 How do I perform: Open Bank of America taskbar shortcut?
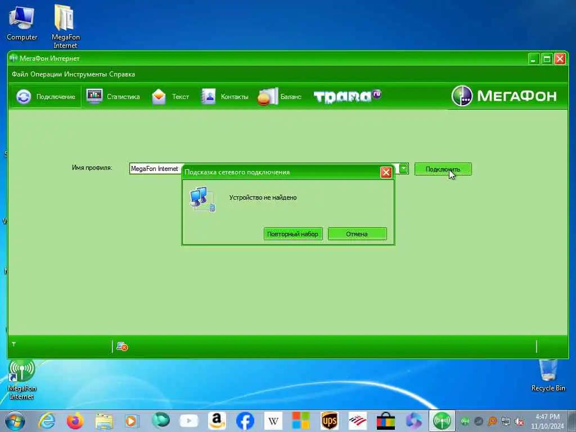(357, 421)
